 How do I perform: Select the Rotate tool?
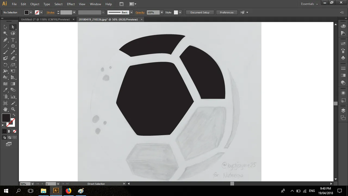click(5, 65)
